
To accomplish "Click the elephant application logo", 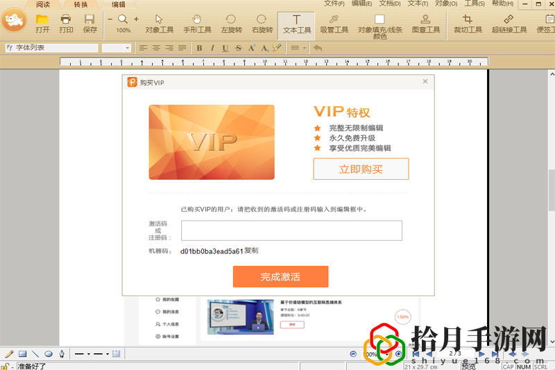I will coord(14,20).
